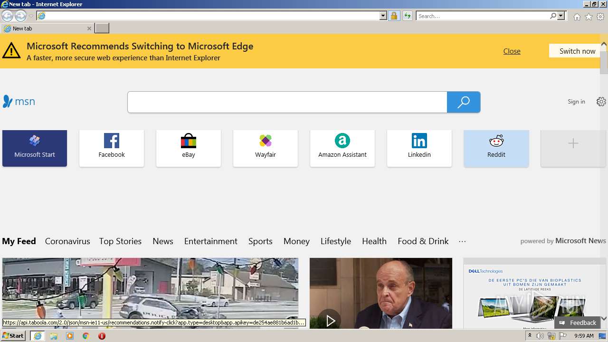Click the 'Sign in' link
The width and height of the screenshot is (608, 342).
click(x=576, y=102)
